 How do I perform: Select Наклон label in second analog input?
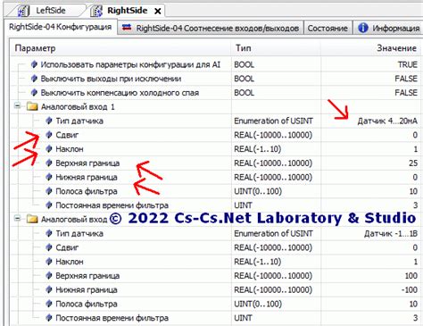[x=70, y=262]
